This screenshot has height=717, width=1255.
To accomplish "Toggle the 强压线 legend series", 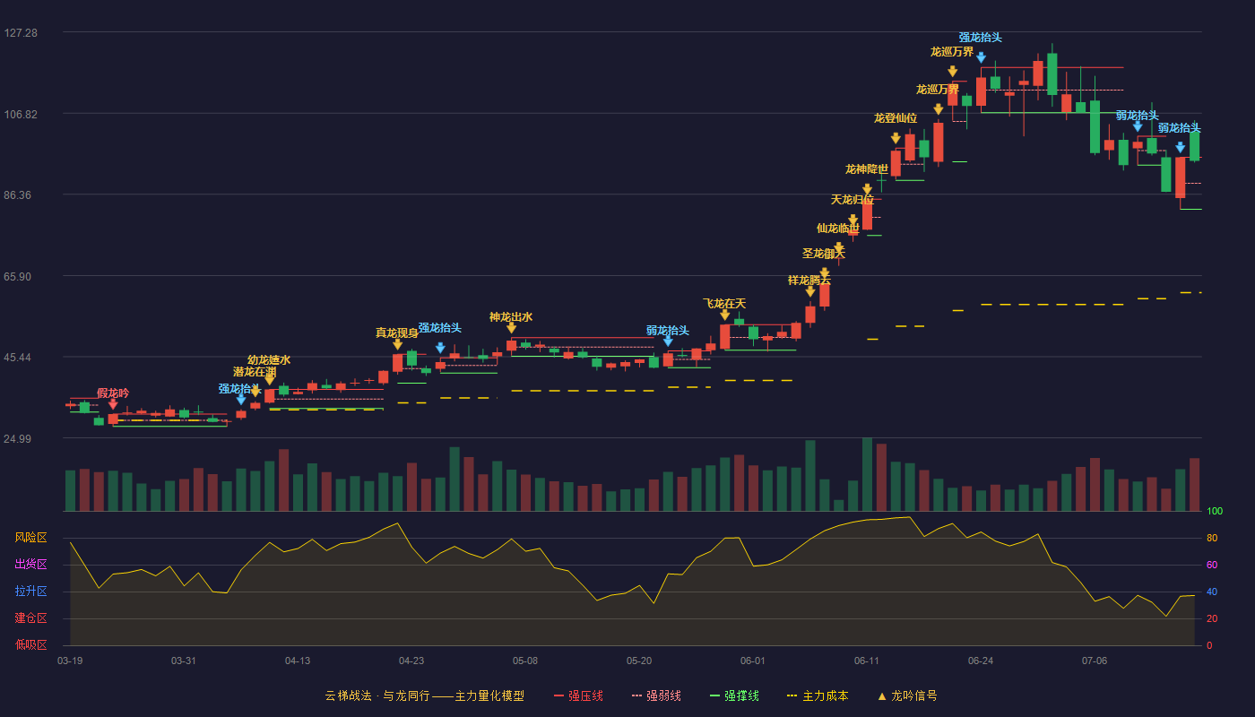I will click(578, 695).
